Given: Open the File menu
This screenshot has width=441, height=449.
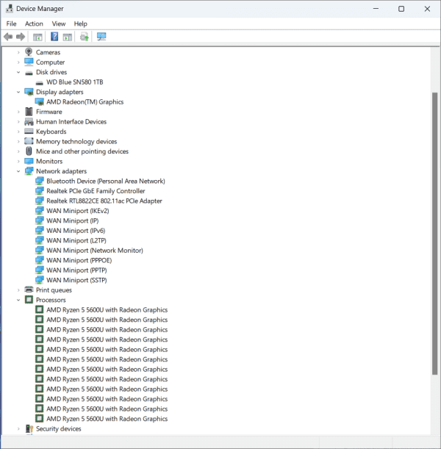Looking at the screenshot, I should pyautogui.click(x=12, y=24).
